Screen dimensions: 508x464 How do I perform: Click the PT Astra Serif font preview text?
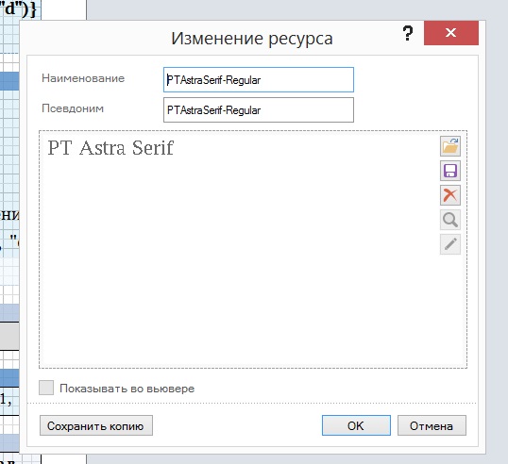110,148
